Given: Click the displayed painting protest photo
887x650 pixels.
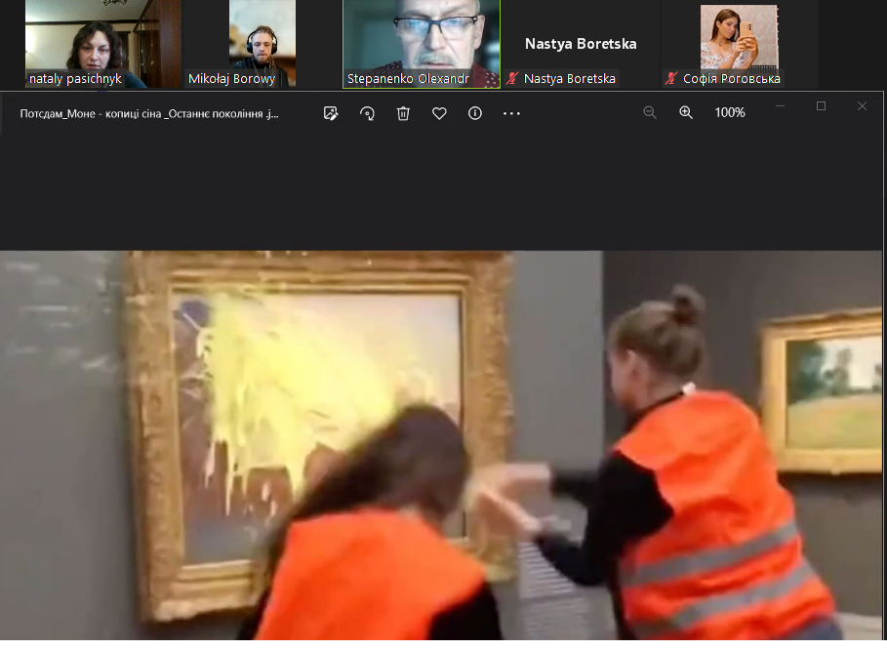Looking at the screenshot, I should point(441,445).
